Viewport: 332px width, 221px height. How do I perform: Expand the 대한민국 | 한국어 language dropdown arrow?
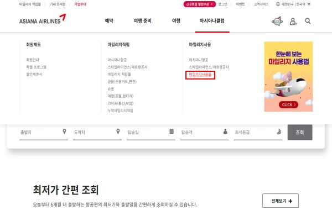point(309,4)
